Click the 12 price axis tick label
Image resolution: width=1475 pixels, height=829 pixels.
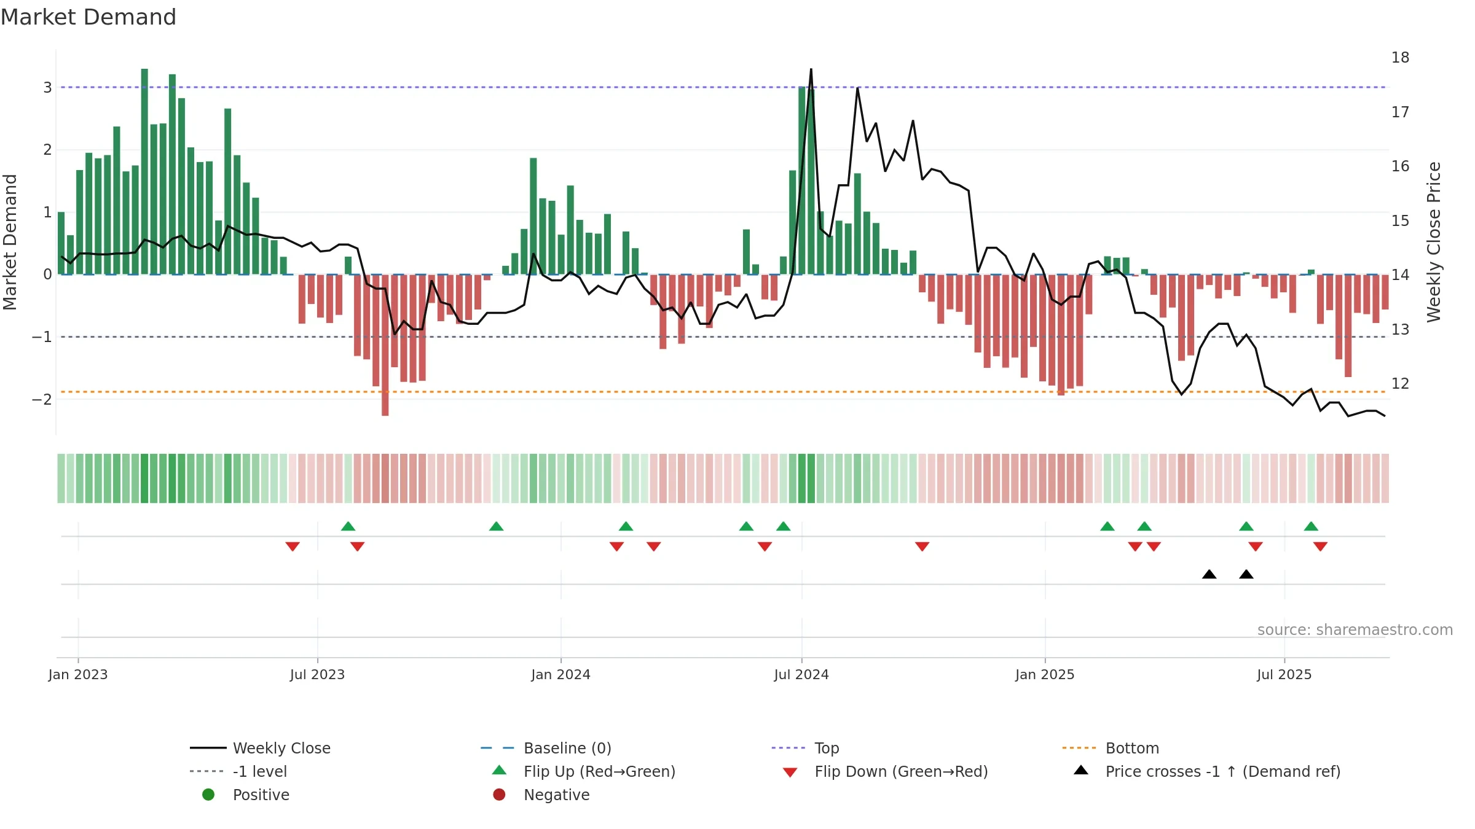pyautogui.click(x=1401, y=384)
